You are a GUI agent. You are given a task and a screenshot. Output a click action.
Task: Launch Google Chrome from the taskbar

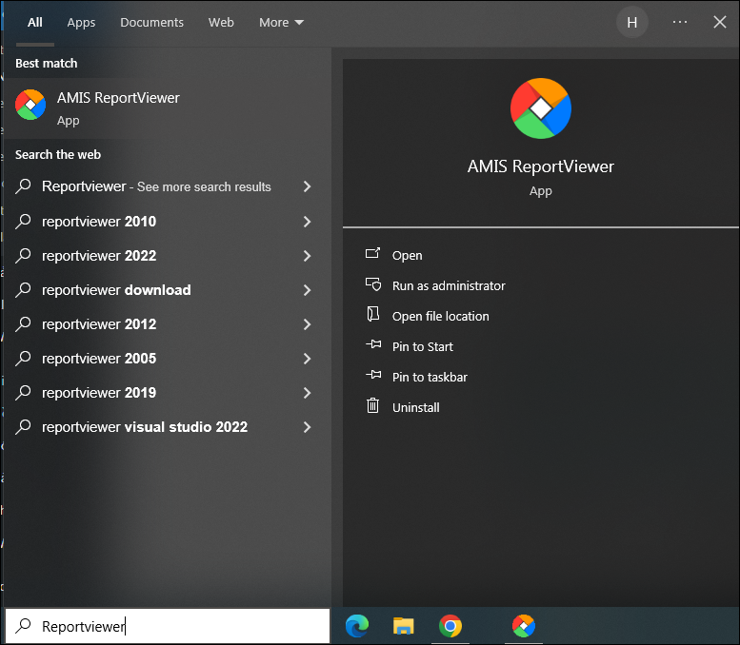tap(450, 625)
